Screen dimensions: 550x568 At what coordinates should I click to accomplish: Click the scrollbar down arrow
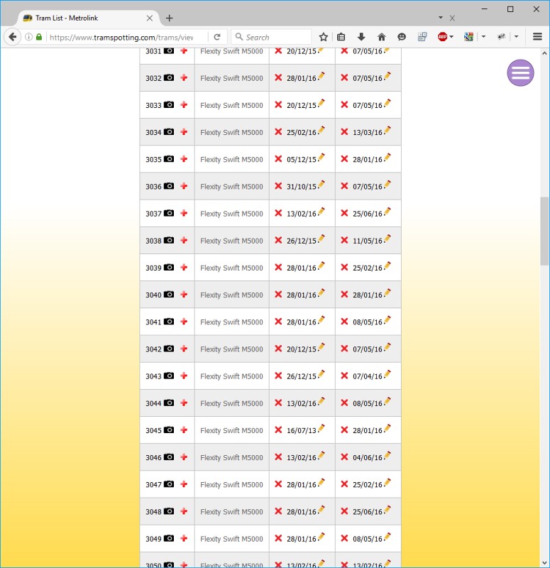544,563
